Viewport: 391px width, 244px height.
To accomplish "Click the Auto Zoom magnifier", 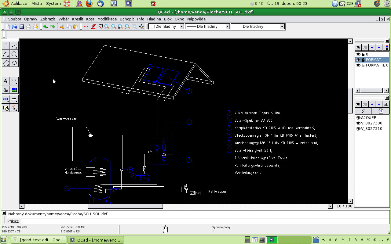I will (x=120, y=27).
